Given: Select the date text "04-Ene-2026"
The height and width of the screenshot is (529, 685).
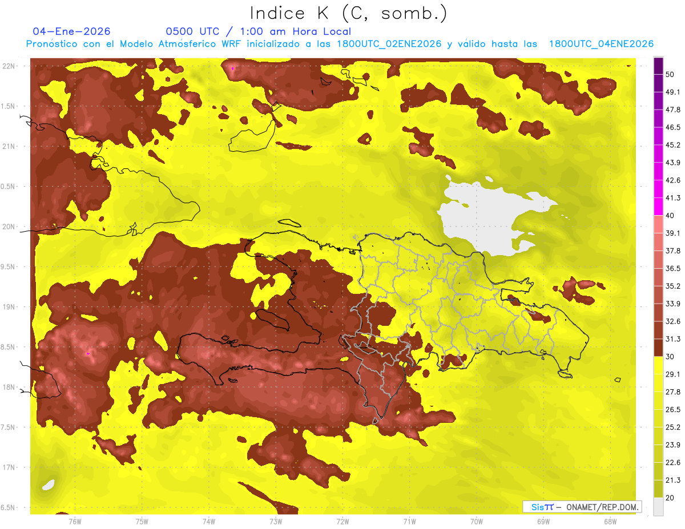Looking at the screenshot, I should 72,31.
